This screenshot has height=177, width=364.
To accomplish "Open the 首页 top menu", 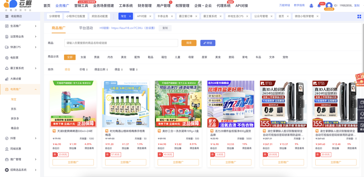I will (47, 6).
